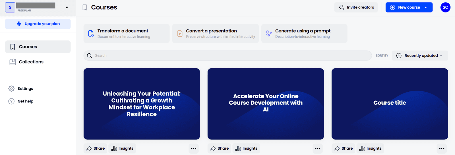Image resolution: width=455 pixels, height=155 pixels.
Task: Open more options for Accelerate Your Online Course card
Action: (317, 148)
